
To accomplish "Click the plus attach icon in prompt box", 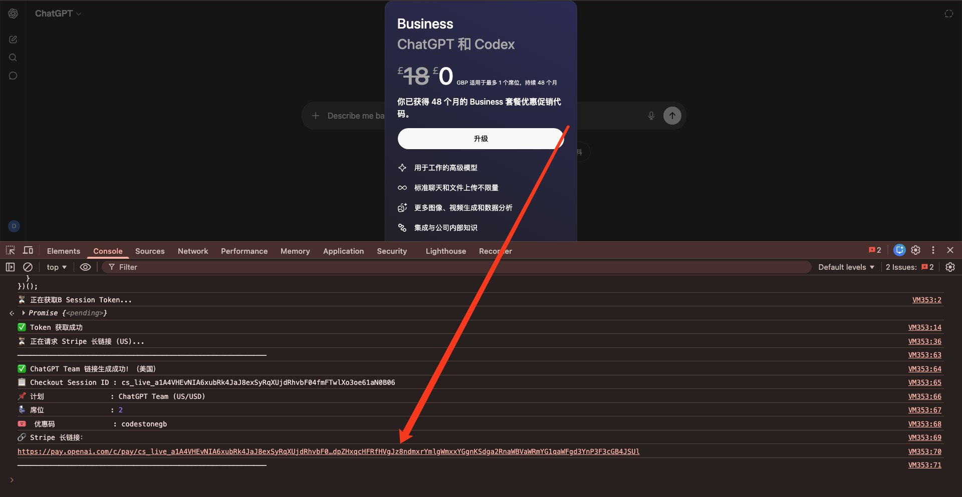I will click(x=316, y=116).
